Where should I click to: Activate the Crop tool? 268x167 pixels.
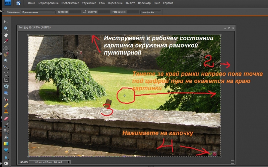[6, 80]
